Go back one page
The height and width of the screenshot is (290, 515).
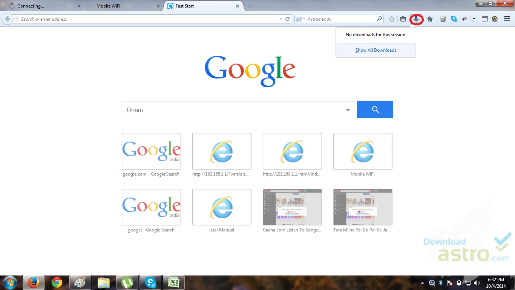click(8, 19)
